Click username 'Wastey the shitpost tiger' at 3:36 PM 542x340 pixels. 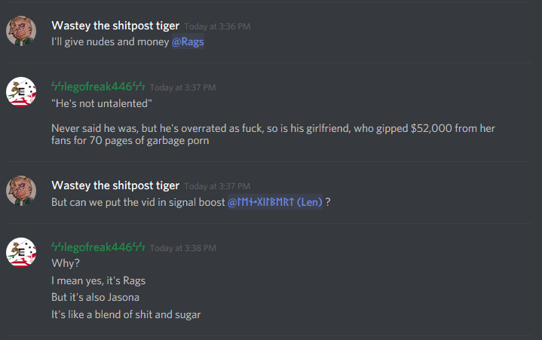[115, 26]
